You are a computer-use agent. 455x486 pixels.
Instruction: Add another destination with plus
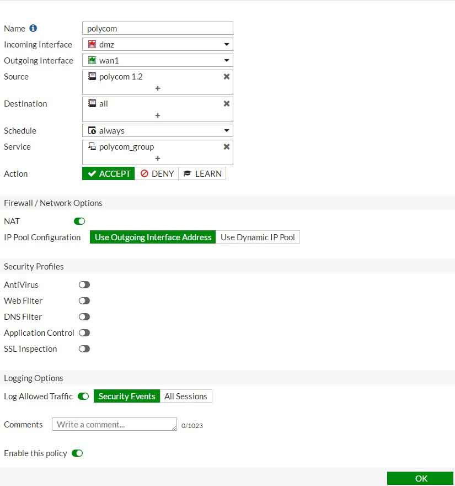pos(158,115)
